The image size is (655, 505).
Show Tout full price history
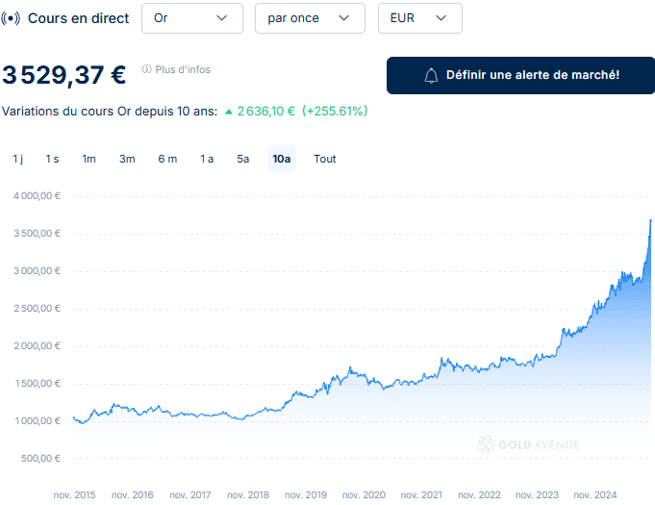325,159
